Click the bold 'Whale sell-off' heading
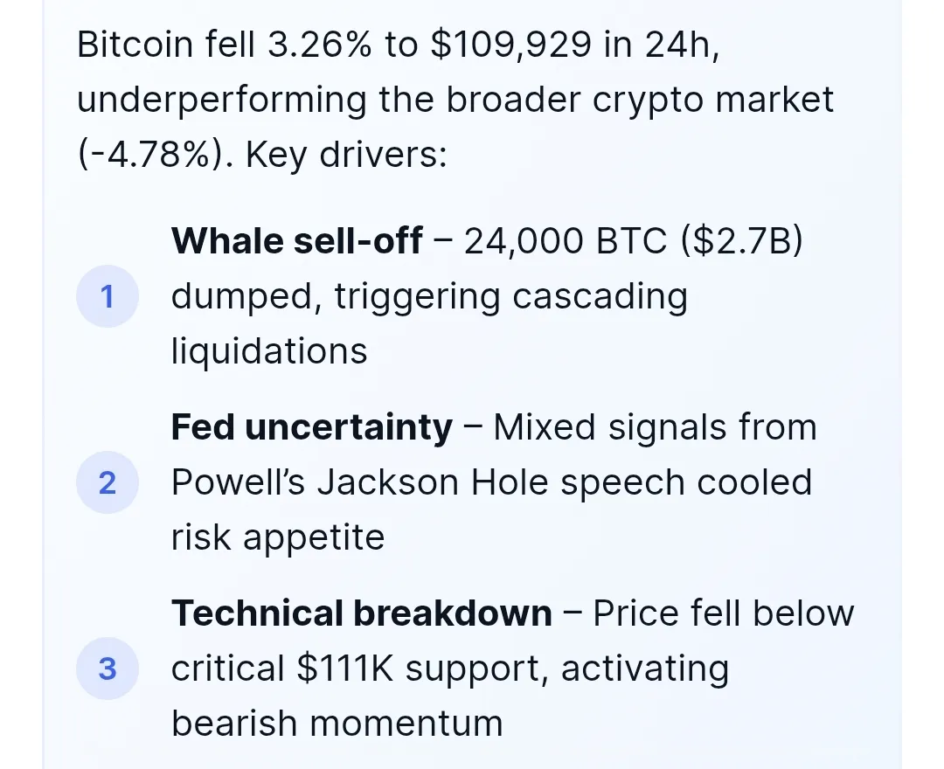The height and width of the screenshot is (769, 944). tap(297, 240)
